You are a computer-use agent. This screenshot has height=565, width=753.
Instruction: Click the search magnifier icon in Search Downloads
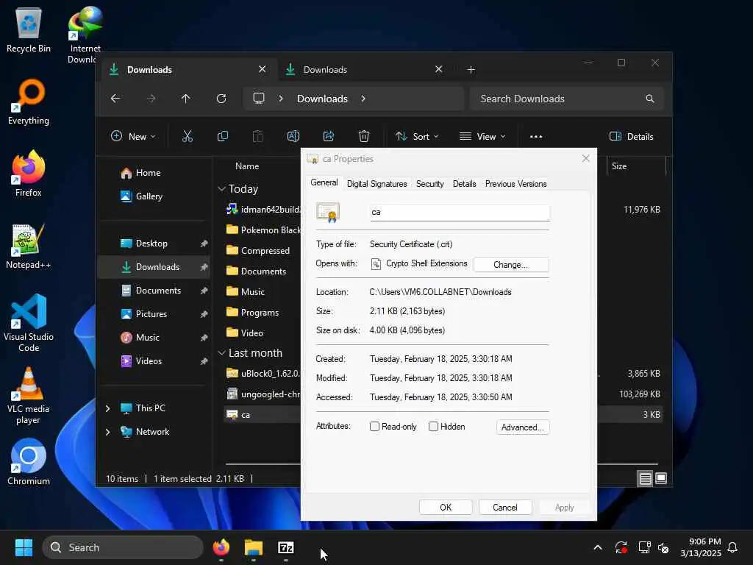(650, 99)
